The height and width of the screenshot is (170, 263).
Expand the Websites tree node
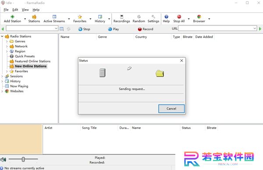point(2,91)
